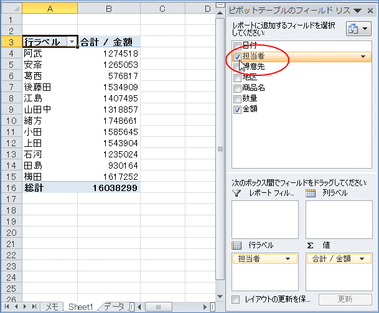Viewport: 379px width, 313px height.
Task: Go to the first sheet tab arrow
Action: click(x=6, y=307)
